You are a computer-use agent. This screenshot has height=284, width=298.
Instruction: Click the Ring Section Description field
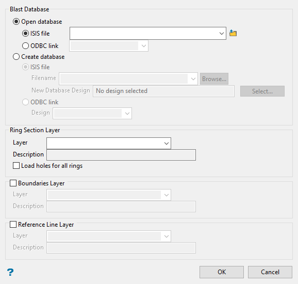(121, 155)
